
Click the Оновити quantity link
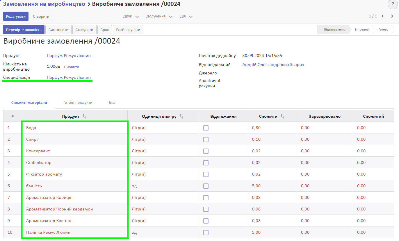click(x=71, y=67)
